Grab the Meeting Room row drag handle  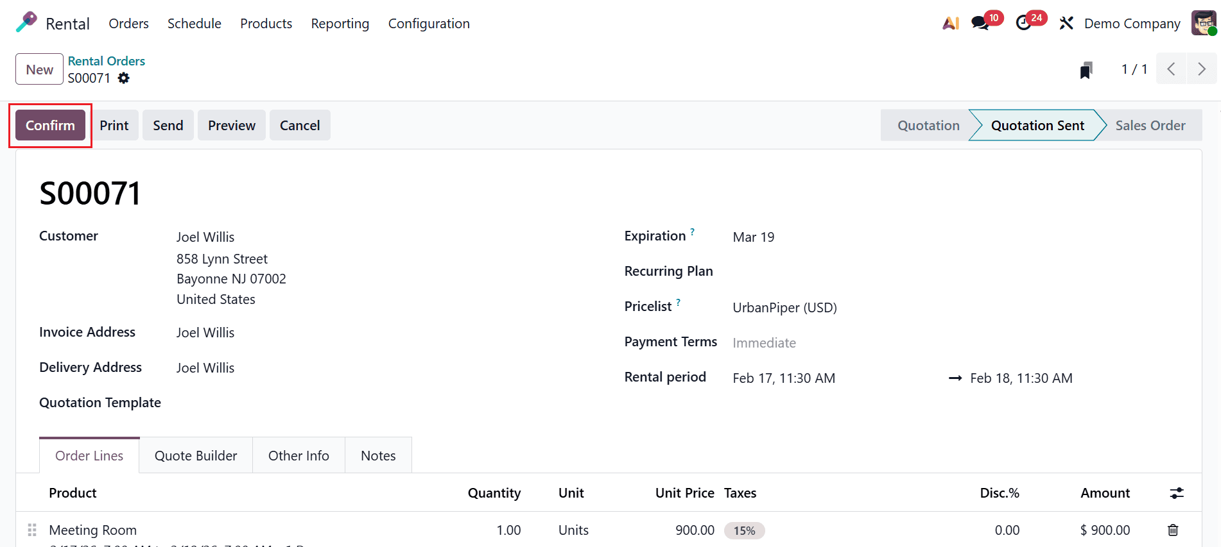click(x=31, y=530)
